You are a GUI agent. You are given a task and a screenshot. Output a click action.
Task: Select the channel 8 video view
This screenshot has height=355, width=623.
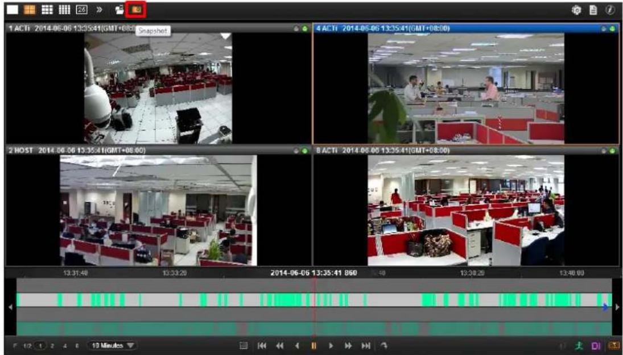coord(466,210)
